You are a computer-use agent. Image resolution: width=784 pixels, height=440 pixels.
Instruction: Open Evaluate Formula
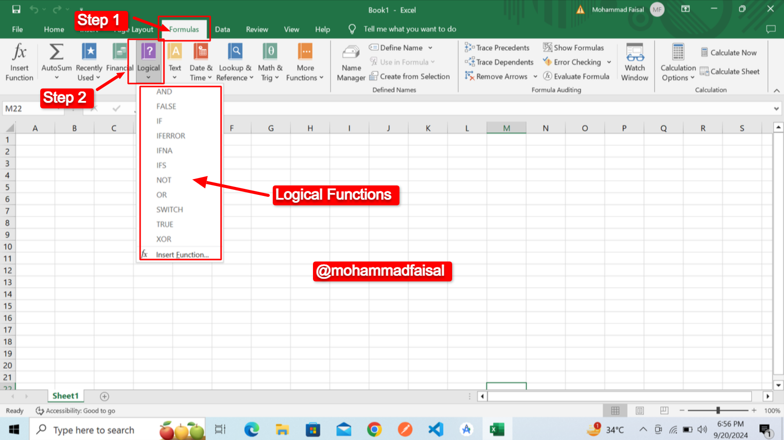[x=576, y=77]
